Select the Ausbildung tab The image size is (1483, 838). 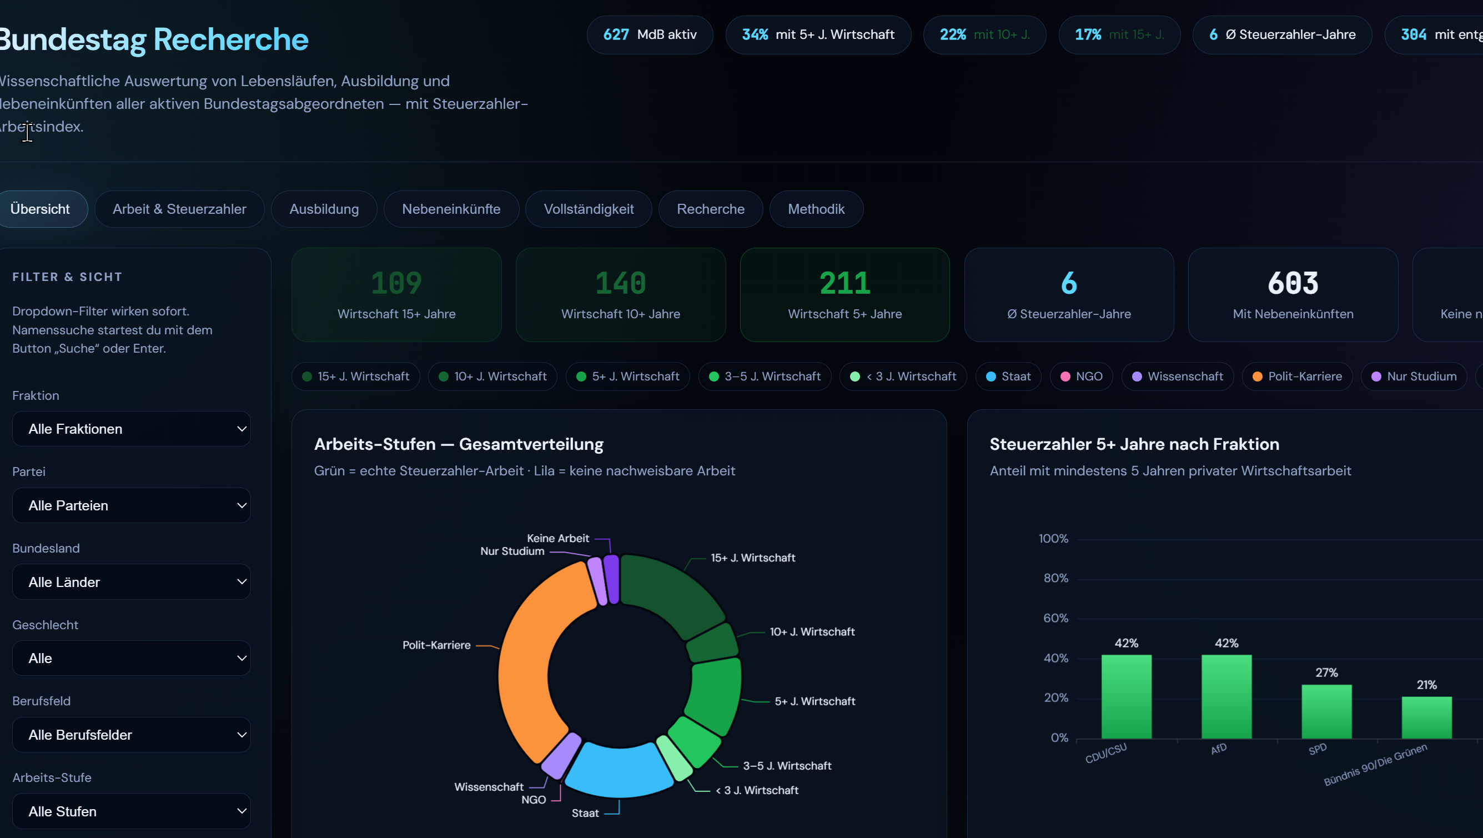[324, 209]
